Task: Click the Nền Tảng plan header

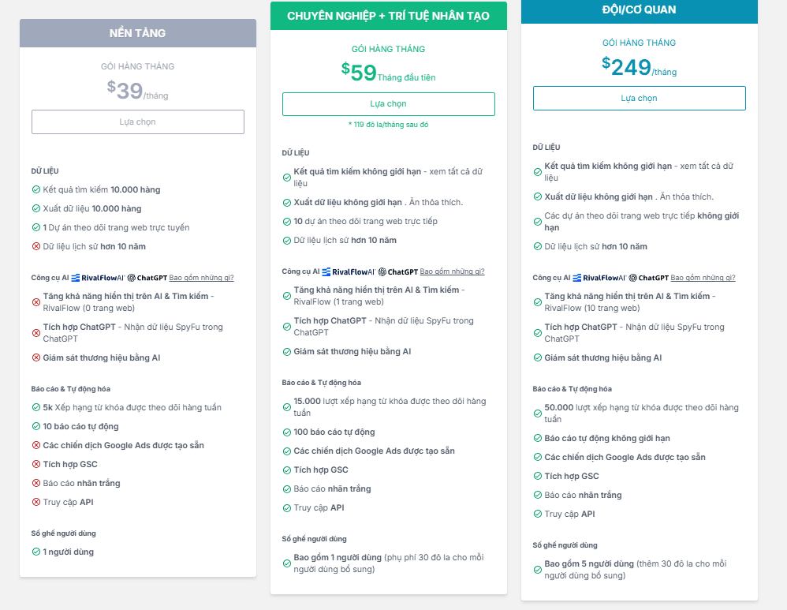Action: [138, 33]
